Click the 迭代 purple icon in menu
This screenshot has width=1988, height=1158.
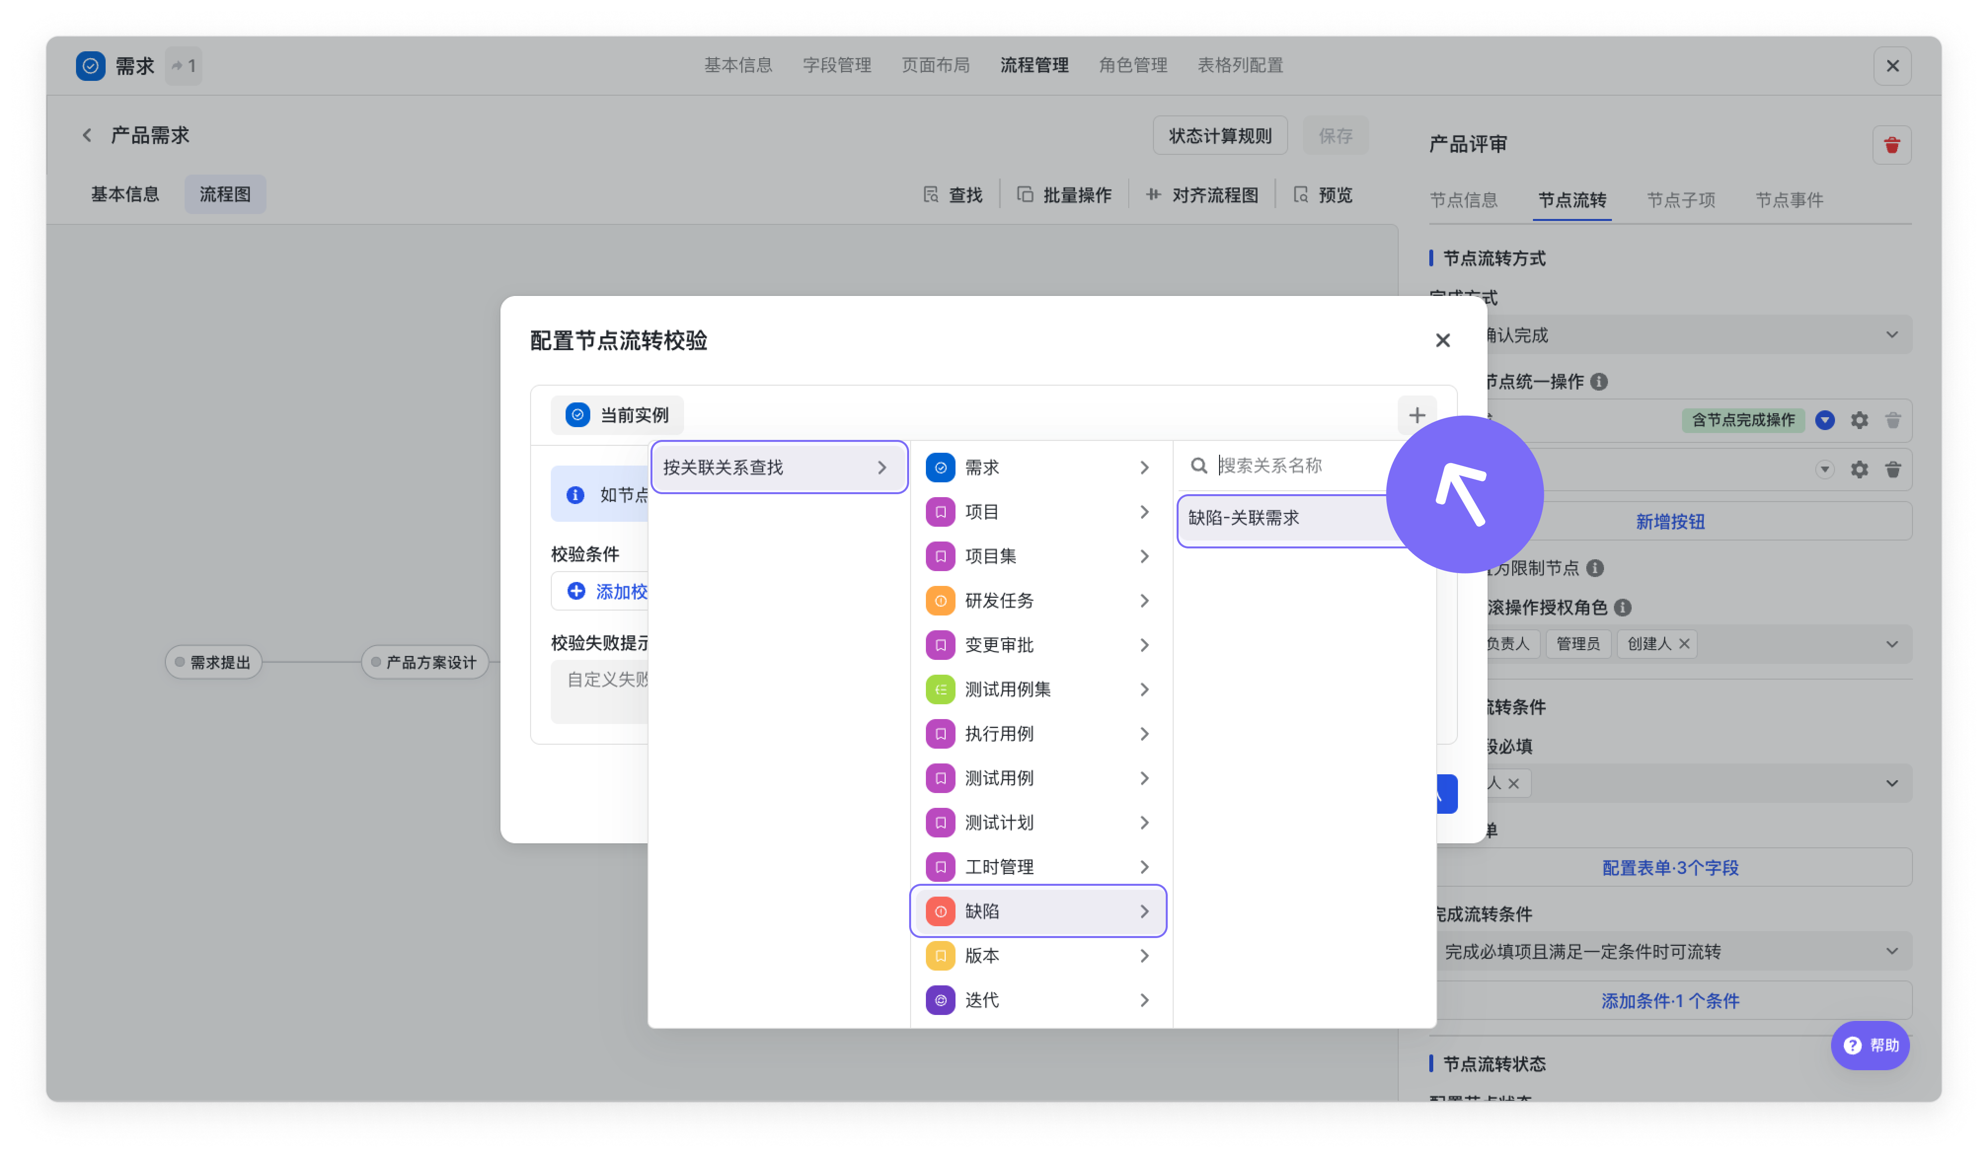(x=940, y=1000)
